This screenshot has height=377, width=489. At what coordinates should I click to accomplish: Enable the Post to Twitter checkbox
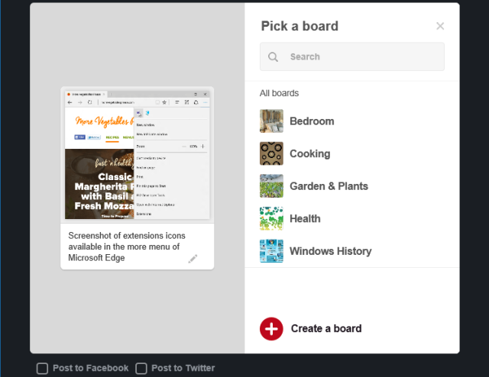[141, 369]
